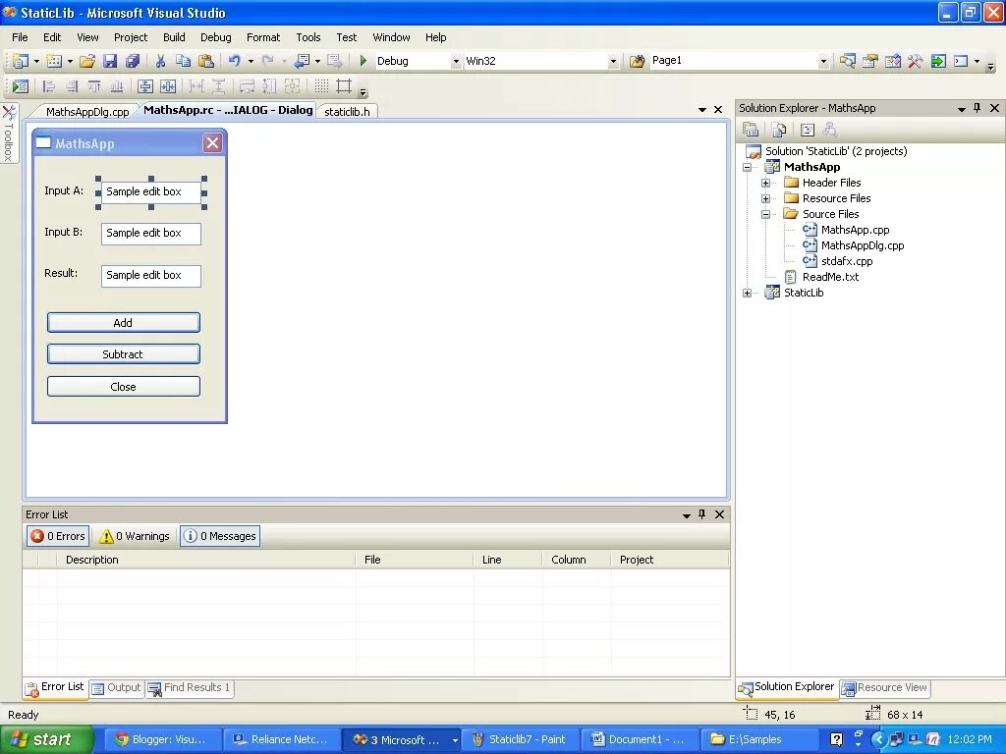The image size is (1006, 754).
Task: Click the Center Horizontal icon on dialog toolbar
Action: point(168,86)
